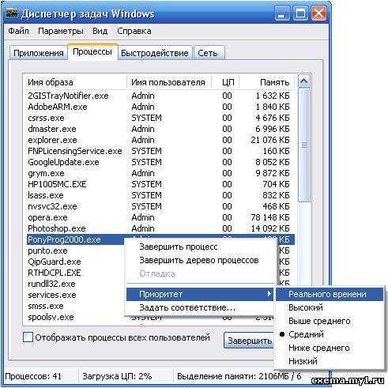Sort by Имя образа column header
Viewport: 388px width, 388px height.
[75, 82]
